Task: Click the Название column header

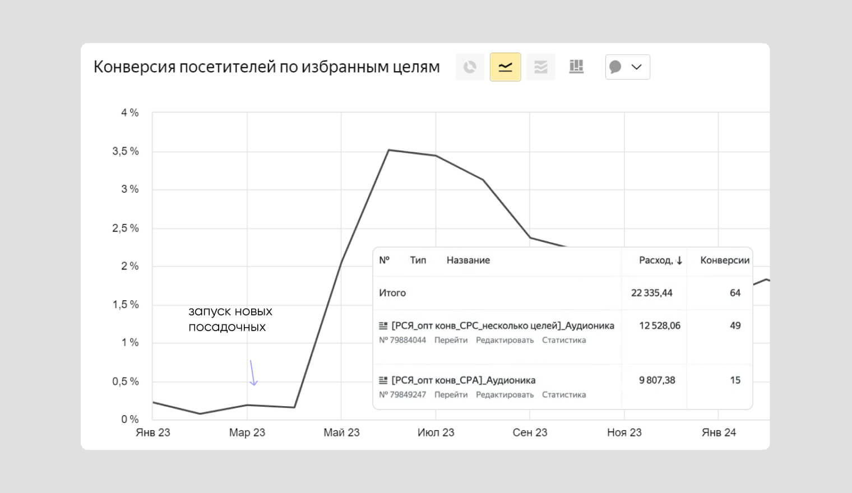Action: tap(468, 261)
